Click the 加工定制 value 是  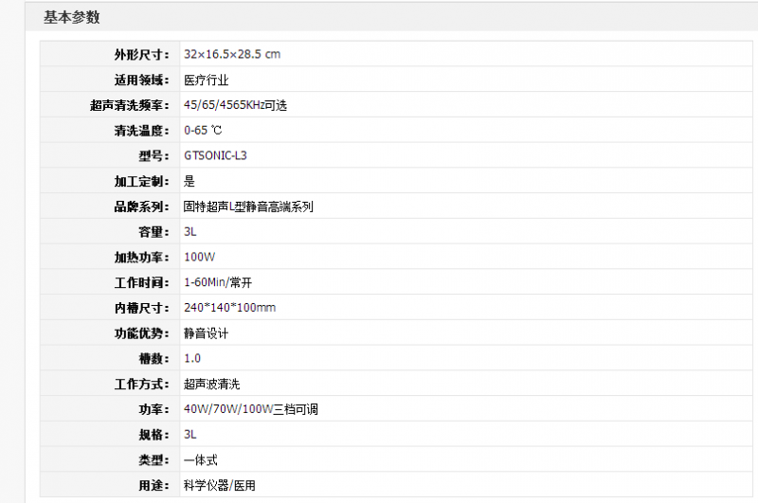pyautogui.click(x=189, y=181)
